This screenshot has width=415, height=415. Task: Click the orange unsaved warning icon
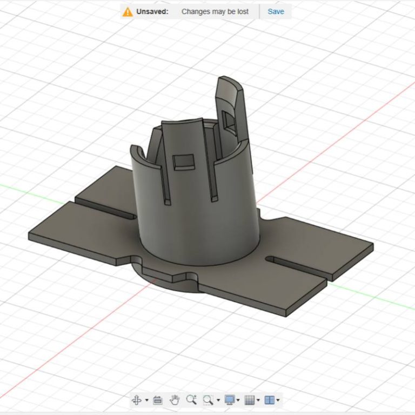pos(128,11)
